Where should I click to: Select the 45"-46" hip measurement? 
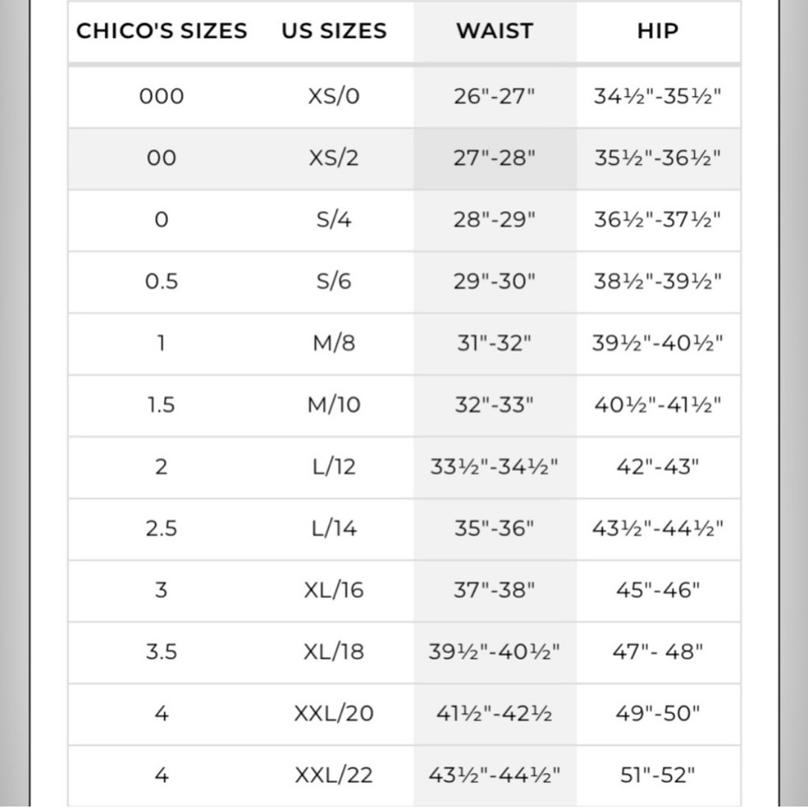pyautogui.click(x=658, y=591)
